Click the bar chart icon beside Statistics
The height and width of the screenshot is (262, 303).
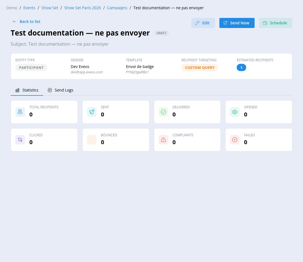click(17, 90)
